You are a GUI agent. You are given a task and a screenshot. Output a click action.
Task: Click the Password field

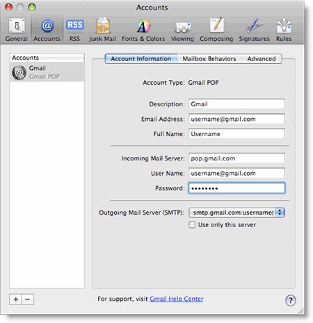click(236, 188)
